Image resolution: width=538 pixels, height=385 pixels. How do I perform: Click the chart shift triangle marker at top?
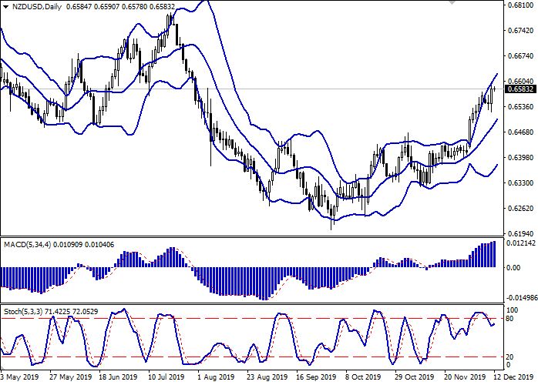[x=472, y=3]
